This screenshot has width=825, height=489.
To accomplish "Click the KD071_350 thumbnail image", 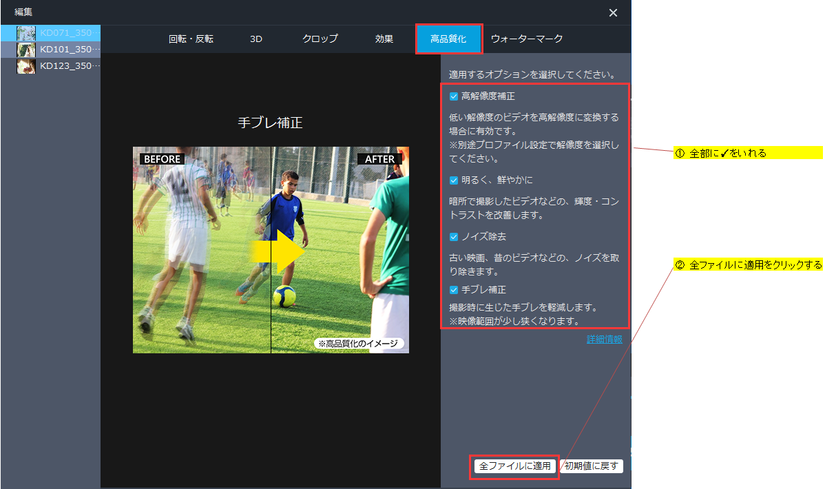I will coord(25,33).
